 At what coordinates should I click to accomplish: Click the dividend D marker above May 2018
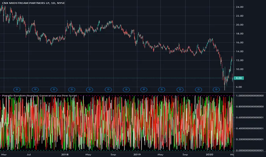(x=90, y=89)
